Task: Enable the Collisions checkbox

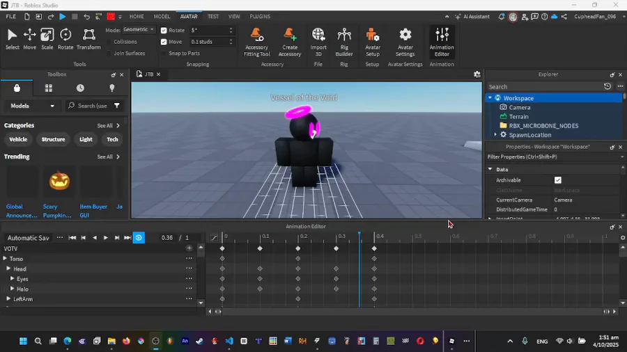Action: pos(109,42)
